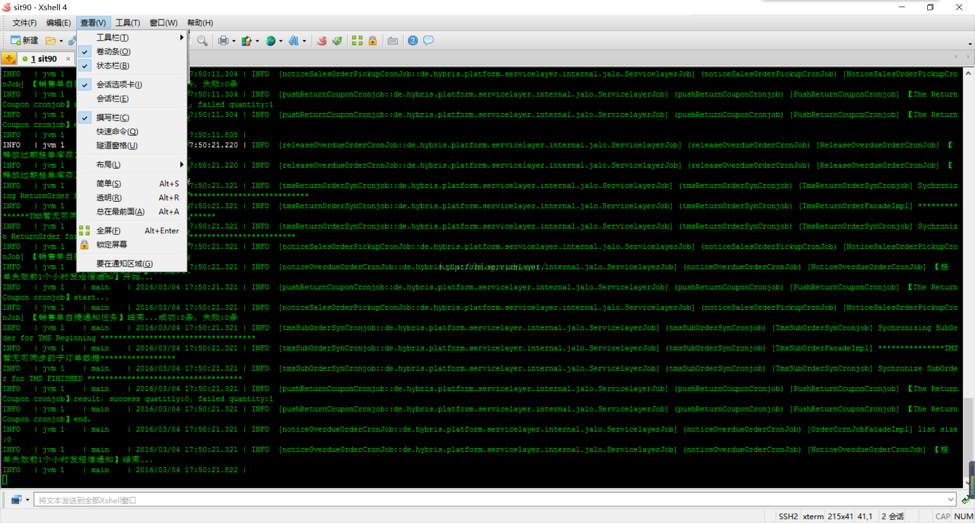Expand the compose bar target dropdown arrow
Image resolution: width=975 pixels, height=523 pixels.
[x=27, y=500]
